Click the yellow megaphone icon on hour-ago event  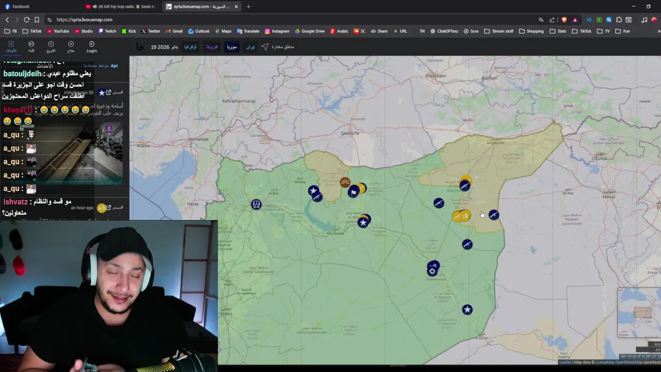click(x=102, y=208)
